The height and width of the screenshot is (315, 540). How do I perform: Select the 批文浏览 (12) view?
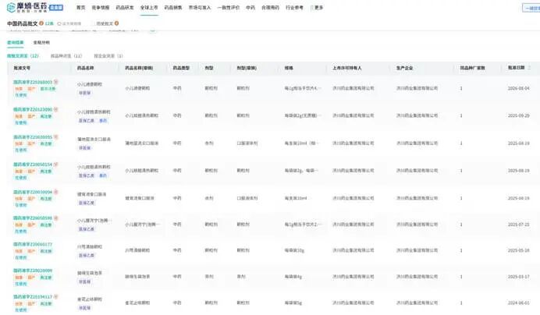coord(23,56)
